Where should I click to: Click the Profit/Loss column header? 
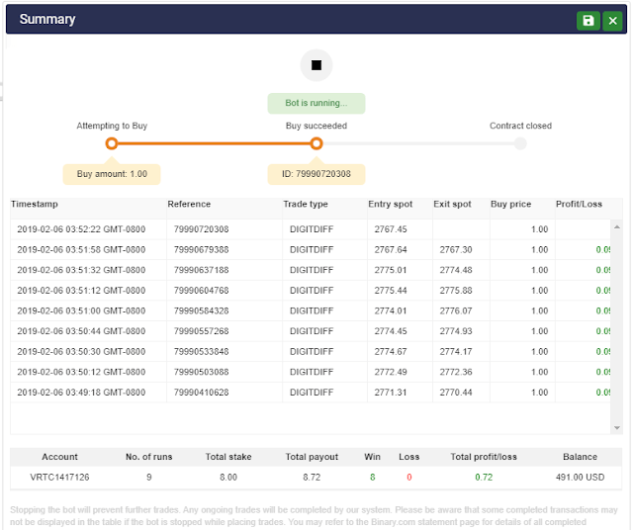click(580, 205)
